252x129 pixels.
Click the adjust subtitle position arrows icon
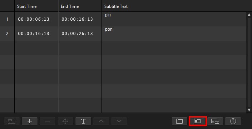[65, 121]
